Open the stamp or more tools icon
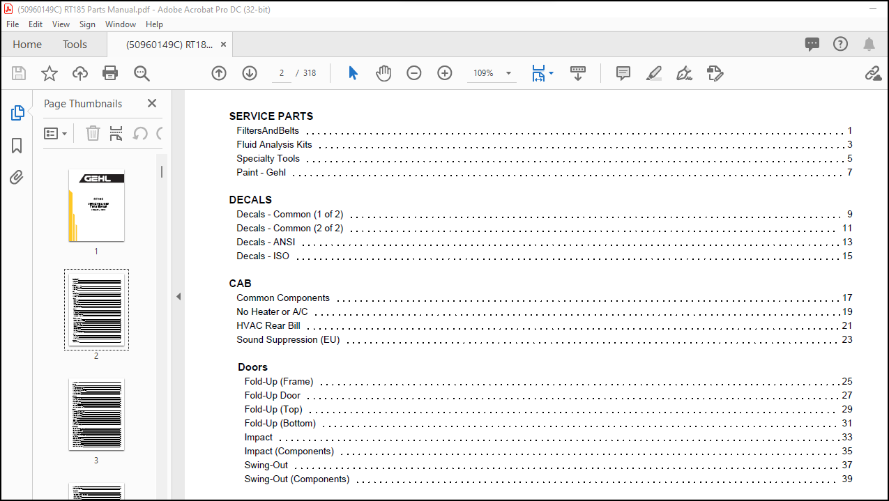Viewport: 889px width, 501px height. pos(715,73)
